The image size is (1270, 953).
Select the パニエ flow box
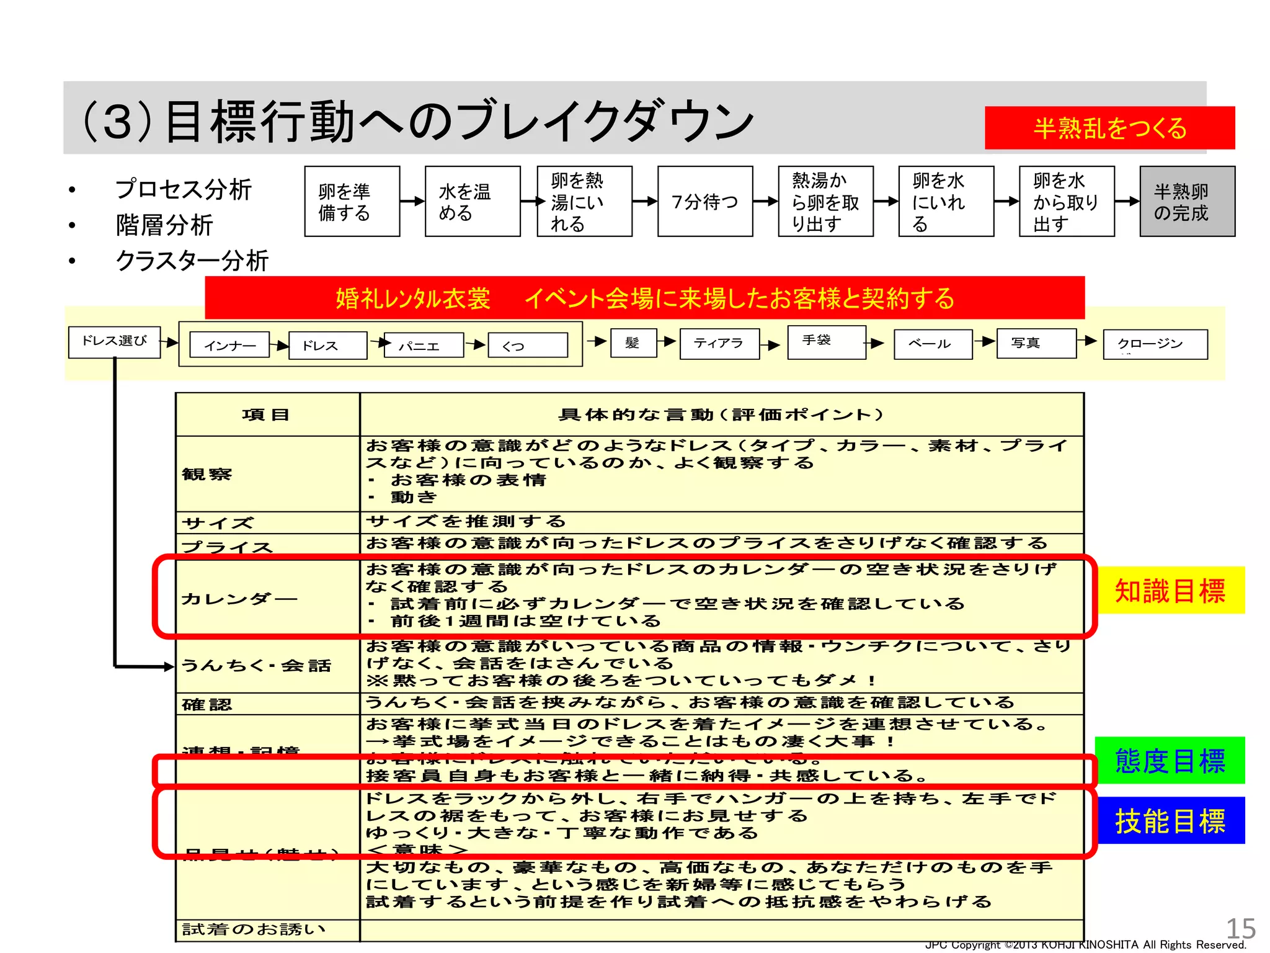point(424,345)
